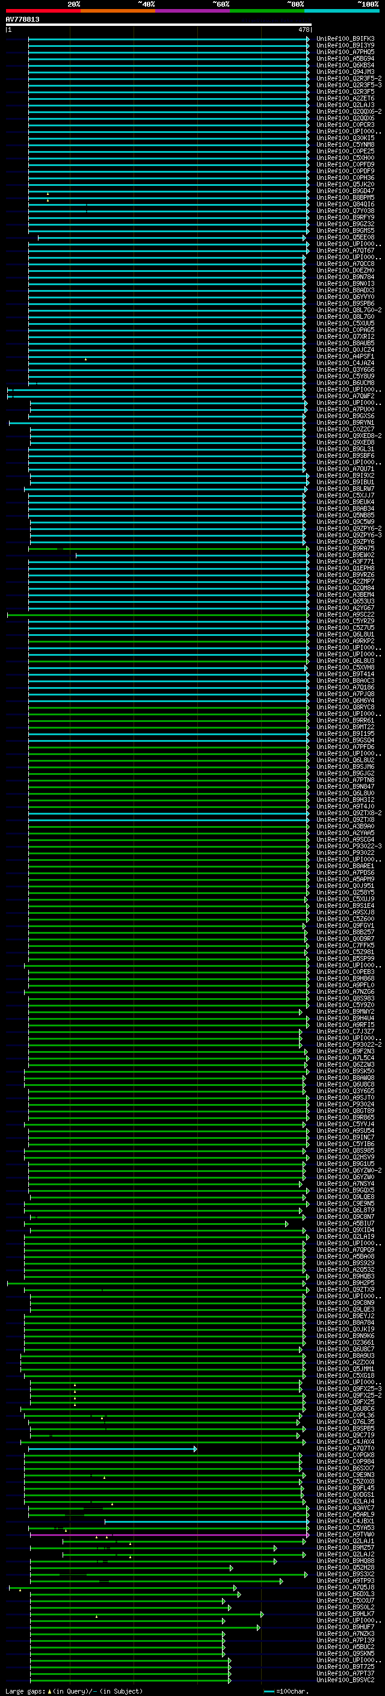Open hit UniRef100_A7PHQ5

345,52
